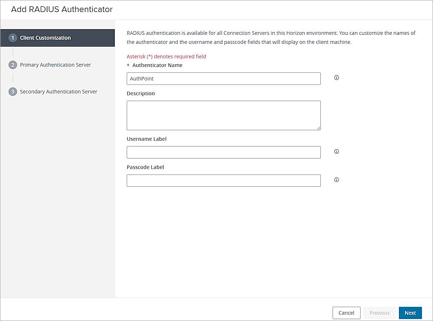Click the Authenticator Name tooltip indicator
Screen dimensions: 433x321
coord(336,78)
